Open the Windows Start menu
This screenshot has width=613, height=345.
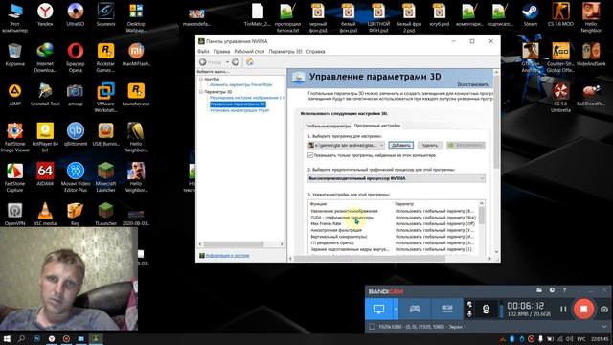tap(7, 338)
